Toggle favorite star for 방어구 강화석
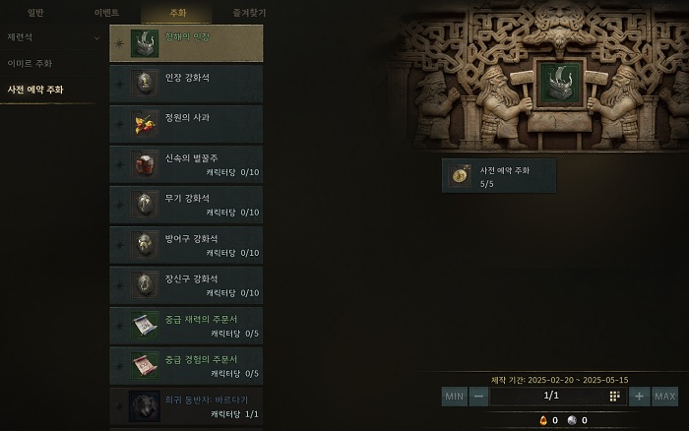Image resolution: width=689 pixels, height=431 pixels. (x=119, y=245)
